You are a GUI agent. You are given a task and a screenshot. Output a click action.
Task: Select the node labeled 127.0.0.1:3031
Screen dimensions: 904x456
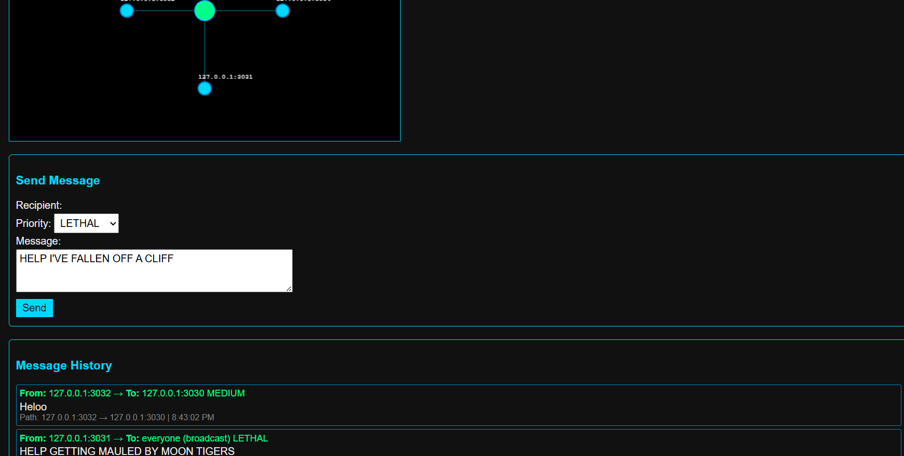204,89
